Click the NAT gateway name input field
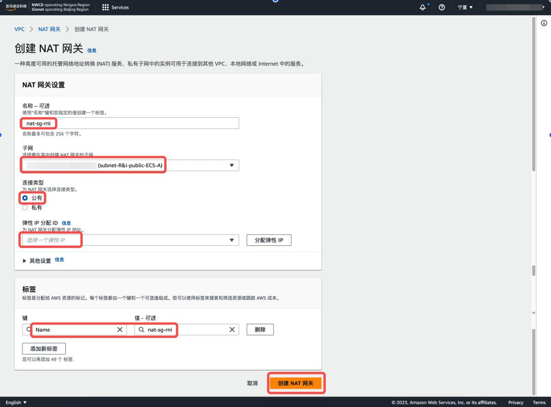551x407 pixels. pyautogui.click(x=131, y=123)
